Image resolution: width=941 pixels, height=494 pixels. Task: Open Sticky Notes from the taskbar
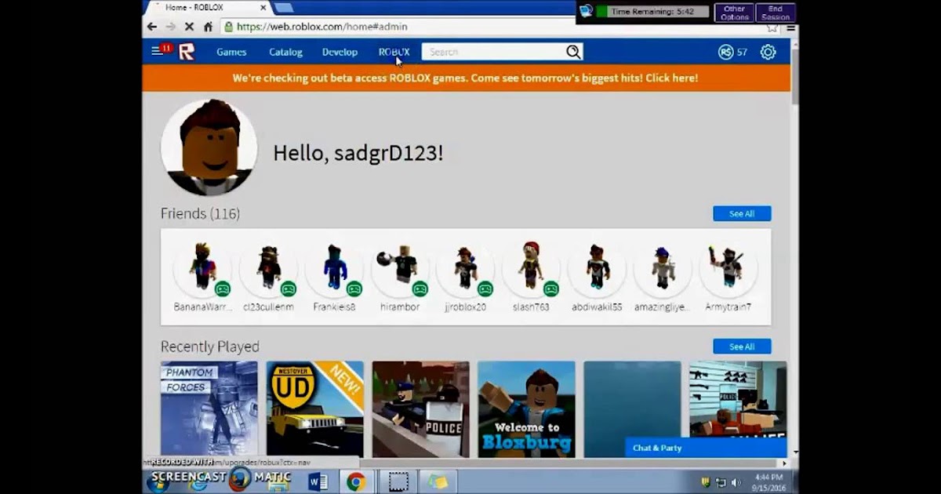(x=438, y=481)
